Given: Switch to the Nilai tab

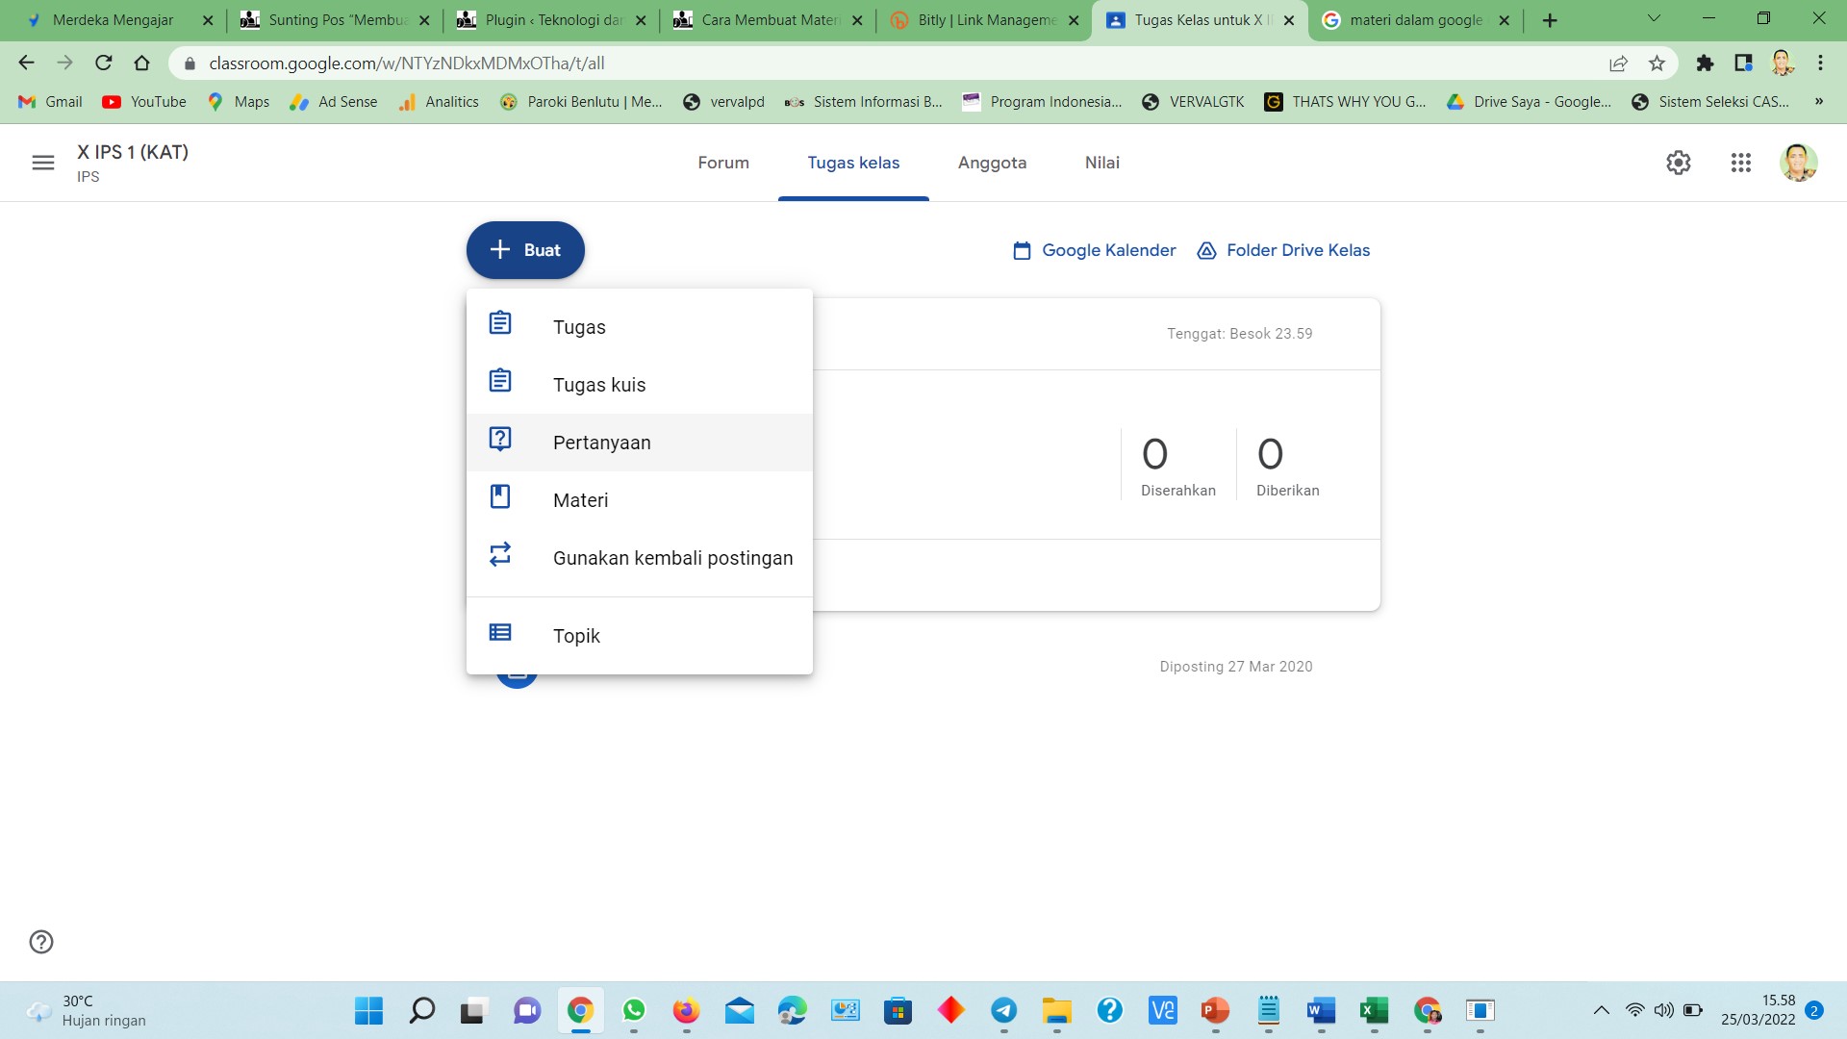Looking at the screenshot, I should pos(1101,163).
